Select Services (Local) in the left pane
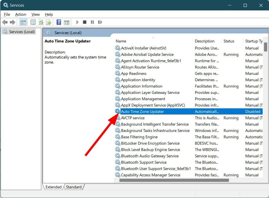Screen dimensions: 269x198 pyautogui.click(x=21, y=32)
